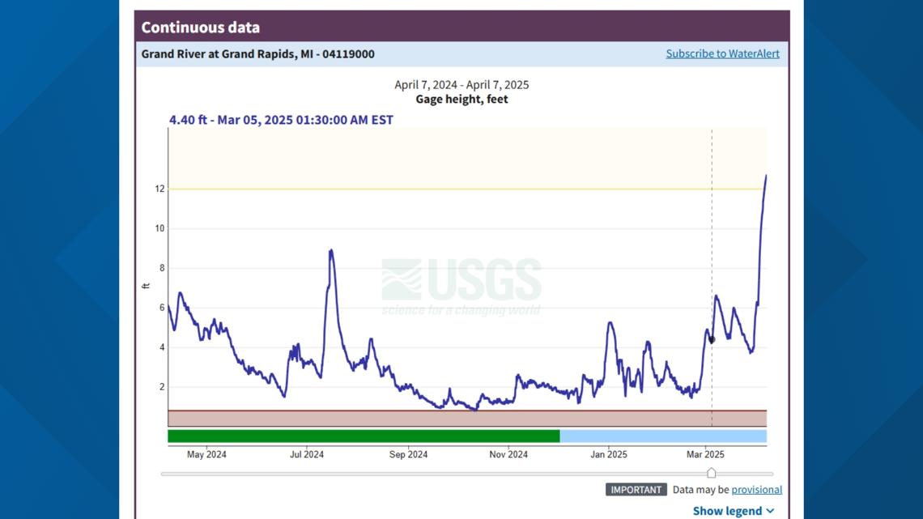Image resolution: width=923 pixels, height=519 pixels.
Task: Click the light blue provisional-data period bar
Action: point(662,436)
